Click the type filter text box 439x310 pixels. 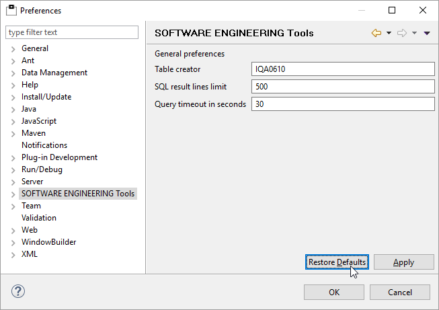pos(72,32)
